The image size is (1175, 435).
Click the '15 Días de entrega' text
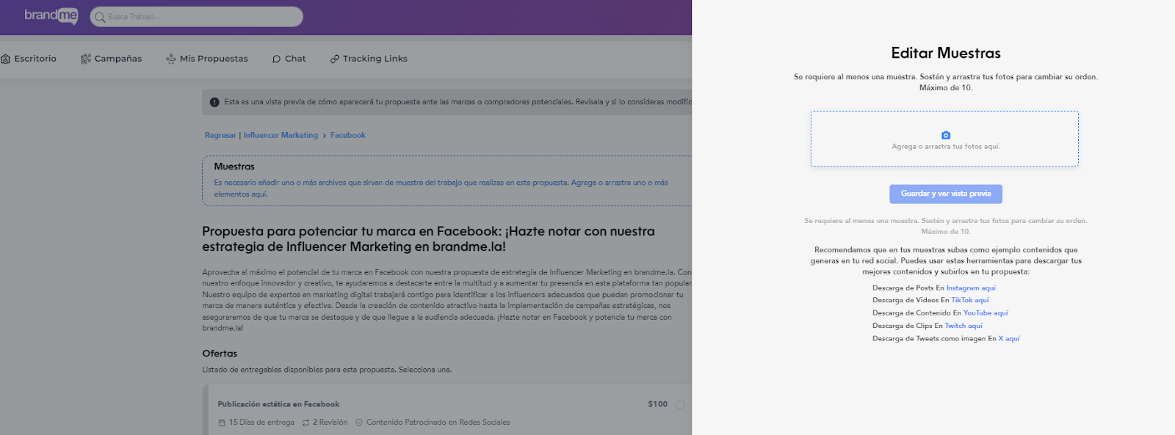tap(261, 423)
